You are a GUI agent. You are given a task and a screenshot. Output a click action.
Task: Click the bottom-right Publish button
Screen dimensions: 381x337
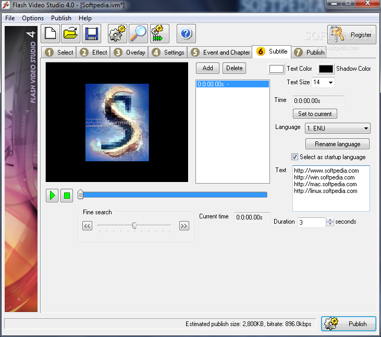pos(349,323)
